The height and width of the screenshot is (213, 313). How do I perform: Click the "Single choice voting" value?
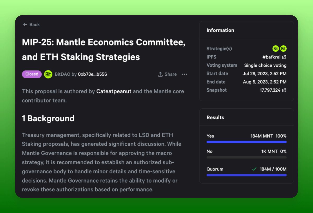(x=265, y=65)
